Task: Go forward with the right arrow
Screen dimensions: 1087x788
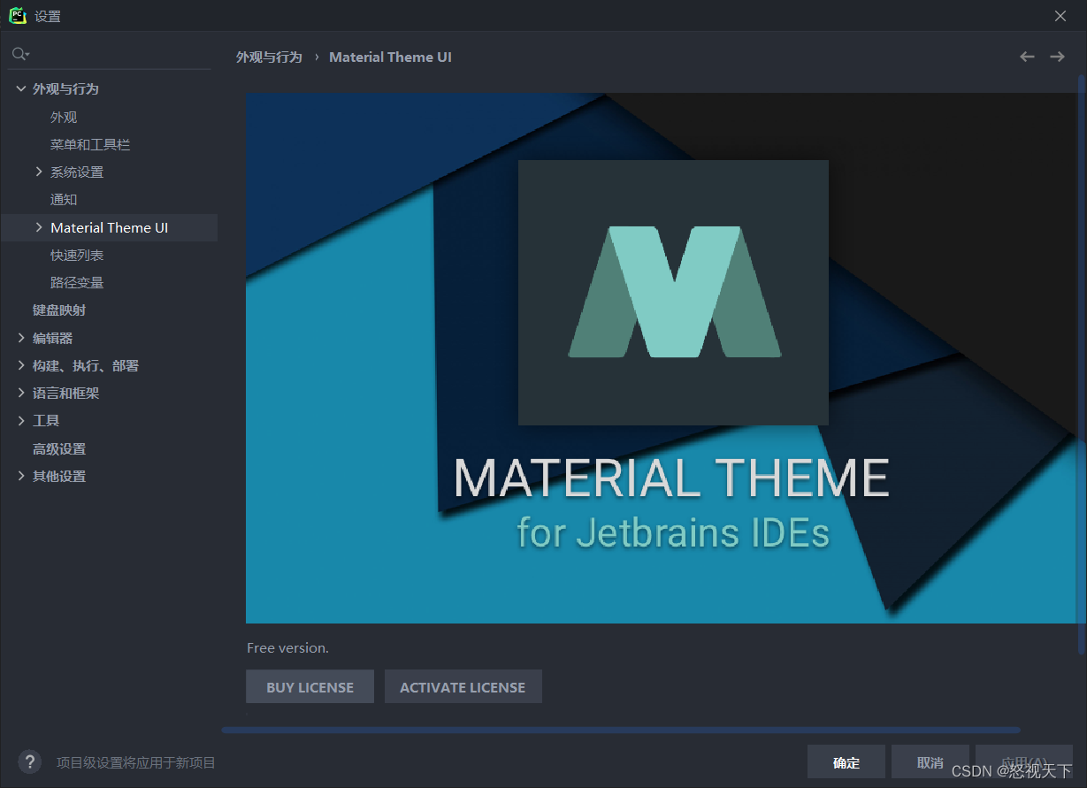Action: pos(1057,57)
